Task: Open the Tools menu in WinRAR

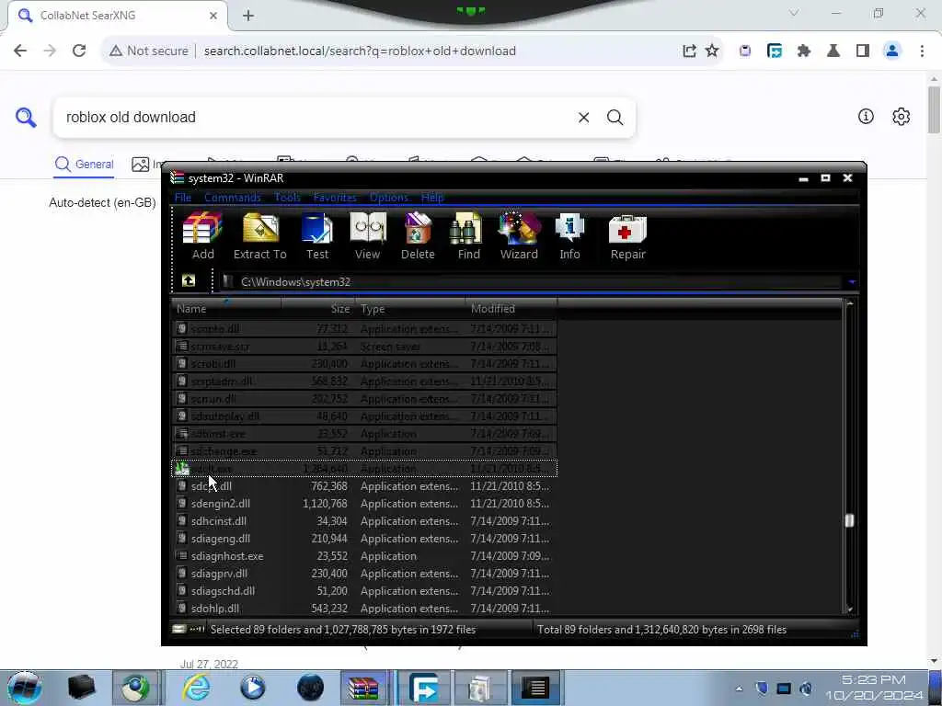Action: point(287,198)
